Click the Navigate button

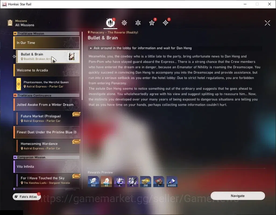click(238, 196)
